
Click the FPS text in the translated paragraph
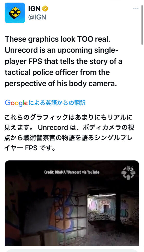tap(31, 148)
